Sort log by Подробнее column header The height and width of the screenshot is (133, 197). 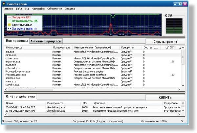pos(172,103)
